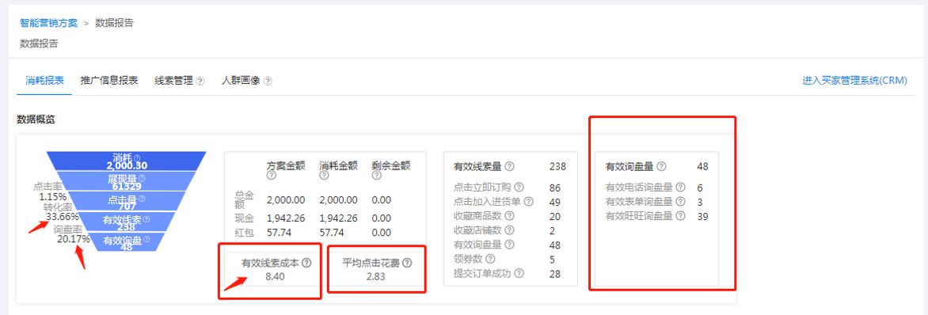Click the 数据报告 breadcrumb item
The height and width of the screenshot is (315, 928).
(114, 23)
